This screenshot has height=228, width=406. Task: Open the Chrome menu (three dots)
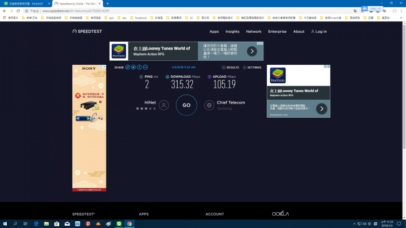tap(401, 11)
